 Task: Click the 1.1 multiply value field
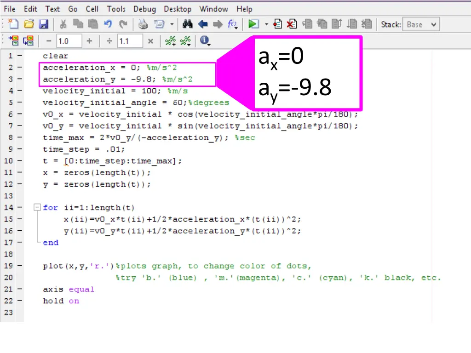[x=130, y=41]
